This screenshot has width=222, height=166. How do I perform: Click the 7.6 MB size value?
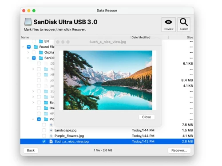(x=187, y=125)
